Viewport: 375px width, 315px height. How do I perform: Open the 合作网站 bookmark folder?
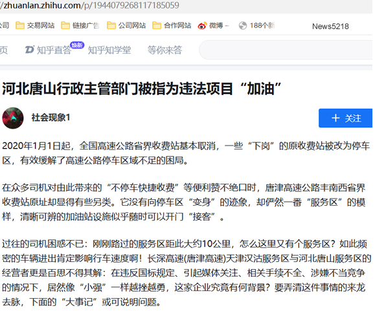172,25
